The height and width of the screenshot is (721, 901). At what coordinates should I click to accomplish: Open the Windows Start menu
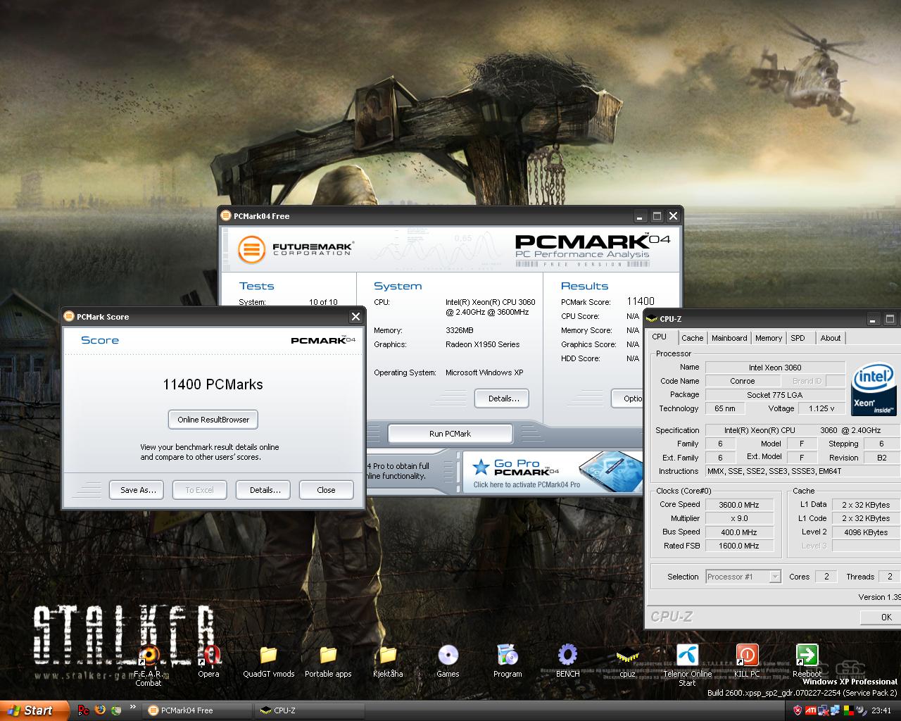click(x=34, y=710)
